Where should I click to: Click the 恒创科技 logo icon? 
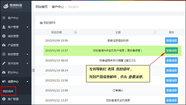[x=6, y=6]
